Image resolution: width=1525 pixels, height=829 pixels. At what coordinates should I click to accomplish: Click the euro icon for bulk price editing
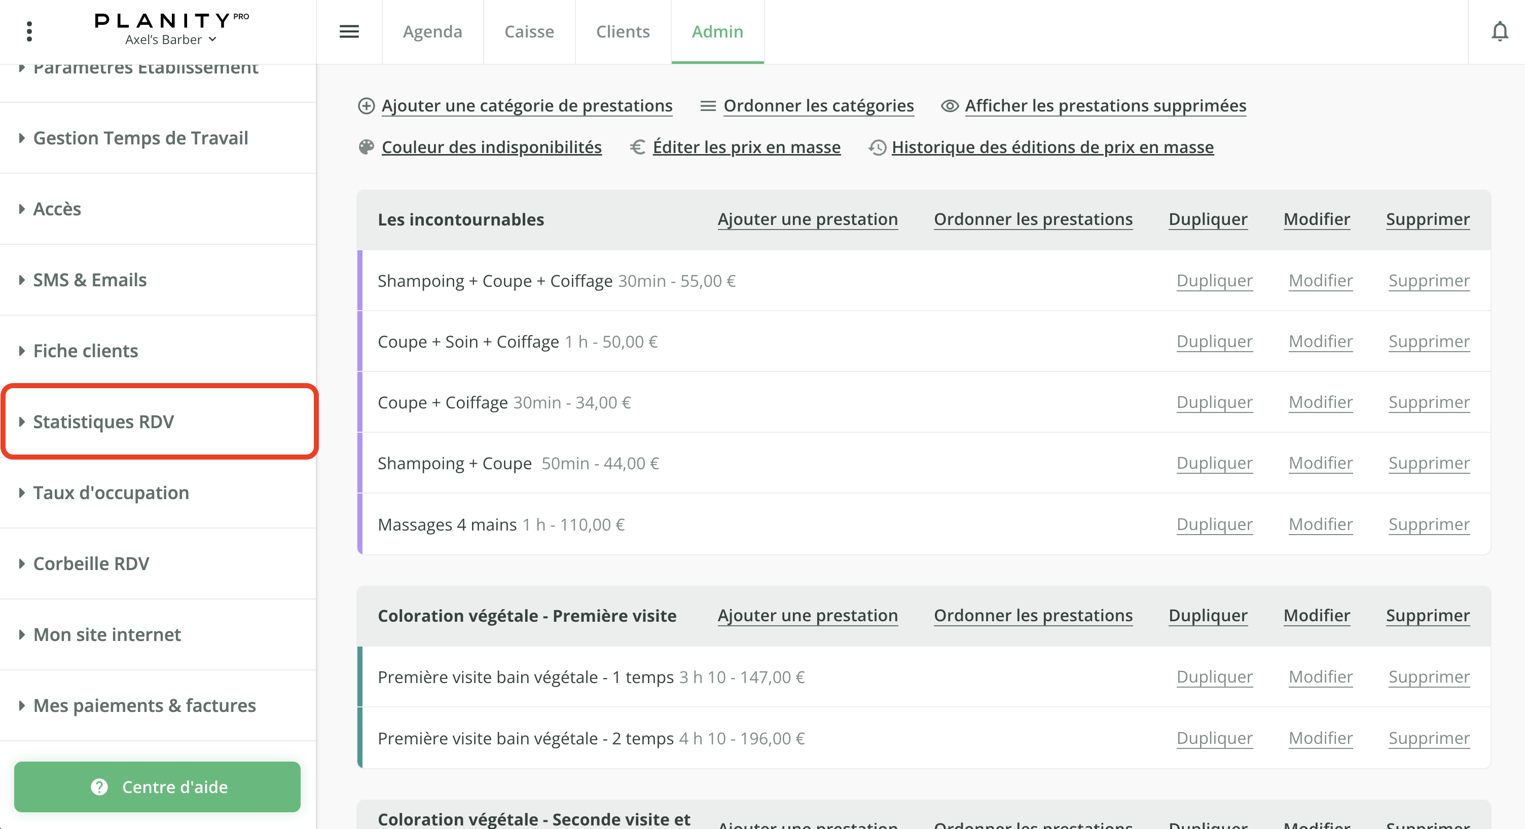click(638, 147)
